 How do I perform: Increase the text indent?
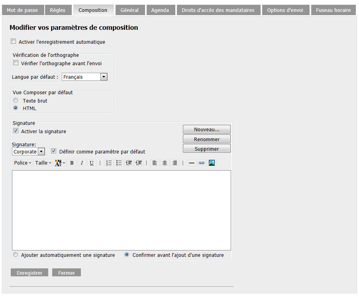click(129, 163)
